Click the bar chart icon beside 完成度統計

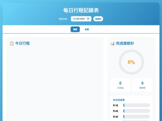coord(112,43)
